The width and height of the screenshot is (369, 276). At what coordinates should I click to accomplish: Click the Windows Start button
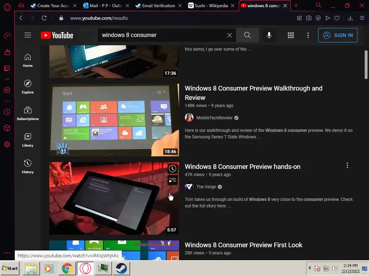coord(10,268)
